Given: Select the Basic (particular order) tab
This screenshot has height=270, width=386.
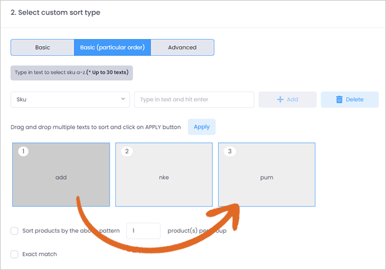Looking at the screenshot, I should (x=112, y=47).
